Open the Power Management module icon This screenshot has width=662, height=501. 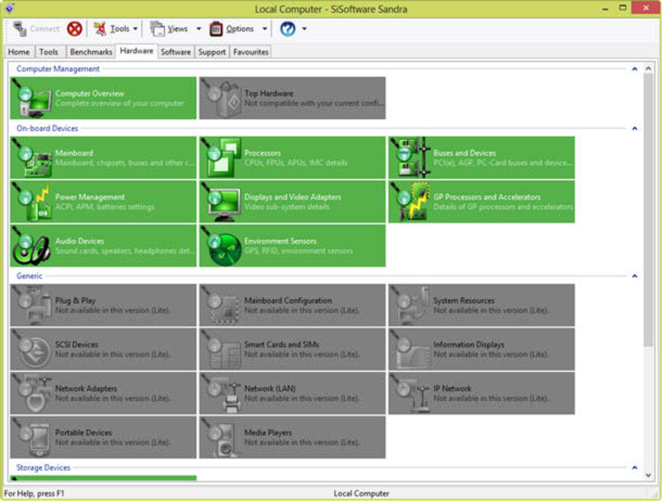pos(32,202)
